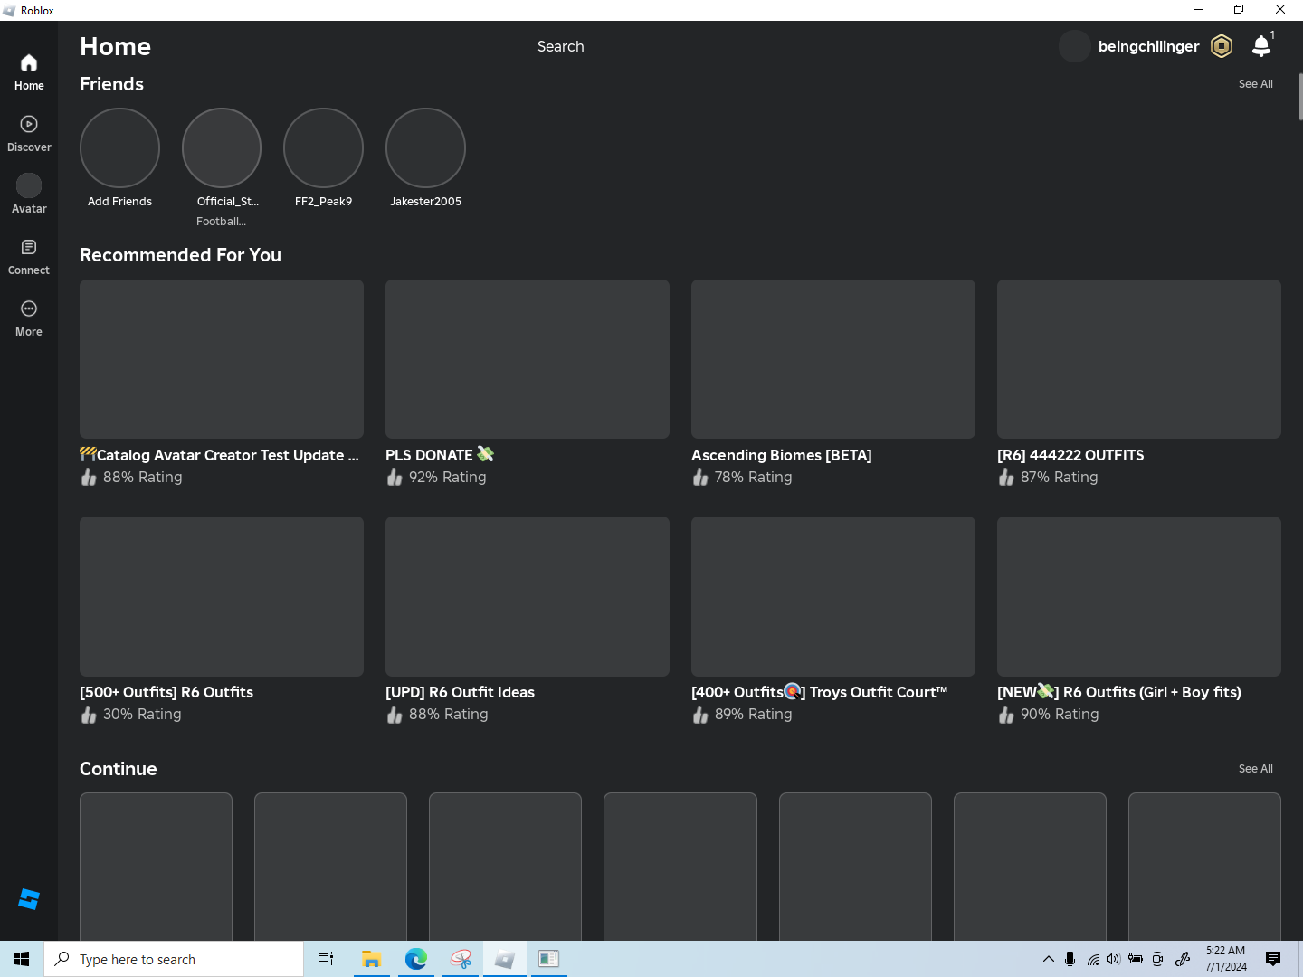This screenshot has width=1303, height=977.
Task: Open Microsoft Edge from the taskbar
Action: 416,959
